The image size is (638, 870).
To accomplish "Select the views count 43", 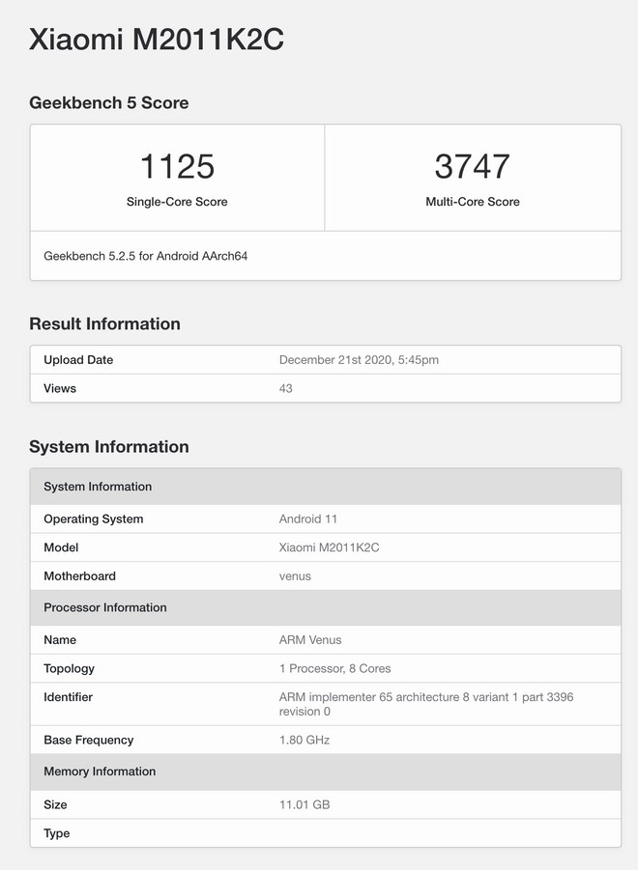I will [286, 388].
